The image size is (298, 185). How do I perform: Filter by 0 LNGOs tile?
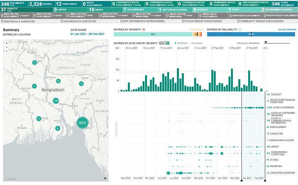70,9
